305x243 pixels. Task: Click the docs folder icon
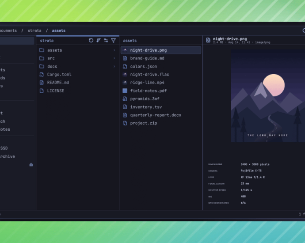[x=42, y=66]
